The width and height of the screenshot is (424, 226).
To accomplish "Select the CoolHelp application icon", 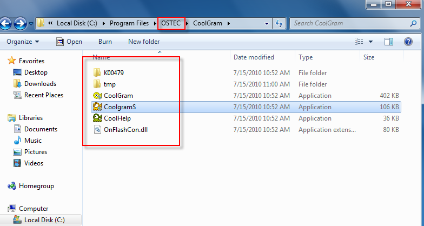I will [x=97, y=118].
